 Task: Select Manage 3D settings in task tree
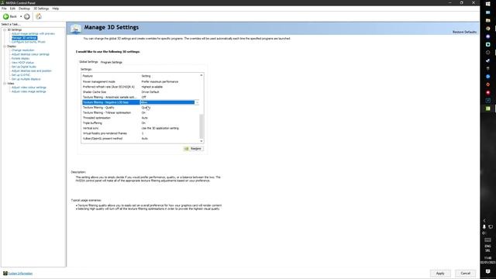click(x=24, y=38)
